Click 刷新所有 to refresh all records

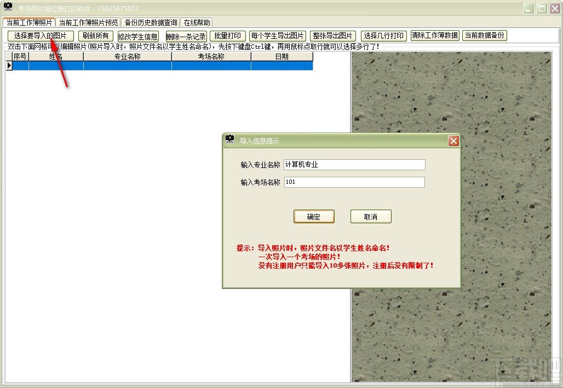pos(95,35)
